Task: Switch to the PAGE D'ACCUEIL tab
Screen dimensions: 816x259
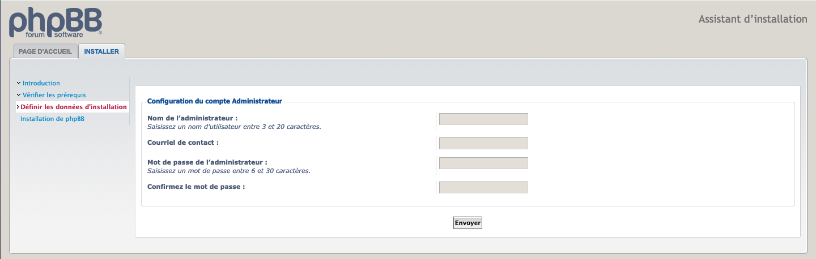Action: pyautogui.click(x=45, y=51)
